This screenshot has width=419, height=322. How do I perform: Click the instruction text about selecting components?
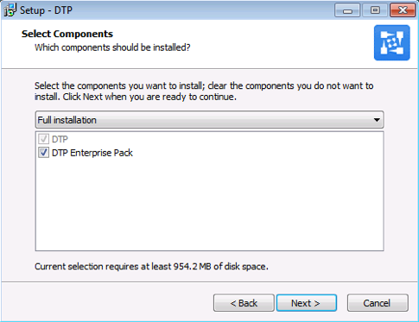(204, 92)
